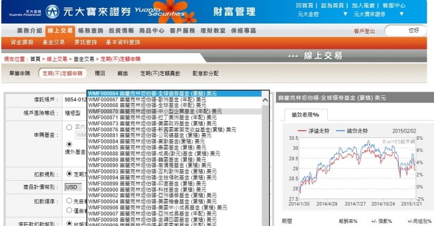This screenshot has height=226, width=434.
Task: Switch to 轉換 tab
Action: 122,74
